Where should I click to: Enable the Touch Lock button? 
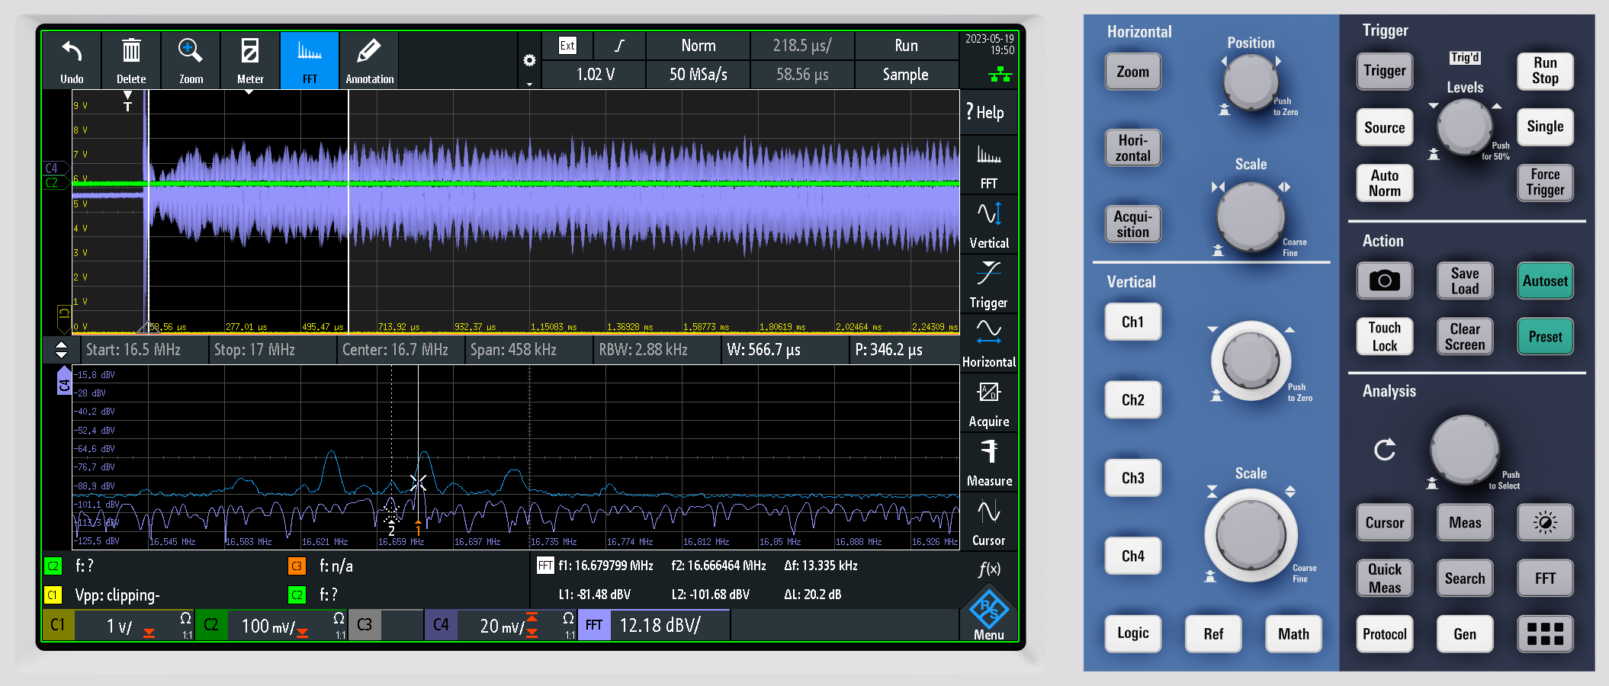pyautogui.click(x=1384, y=337)
